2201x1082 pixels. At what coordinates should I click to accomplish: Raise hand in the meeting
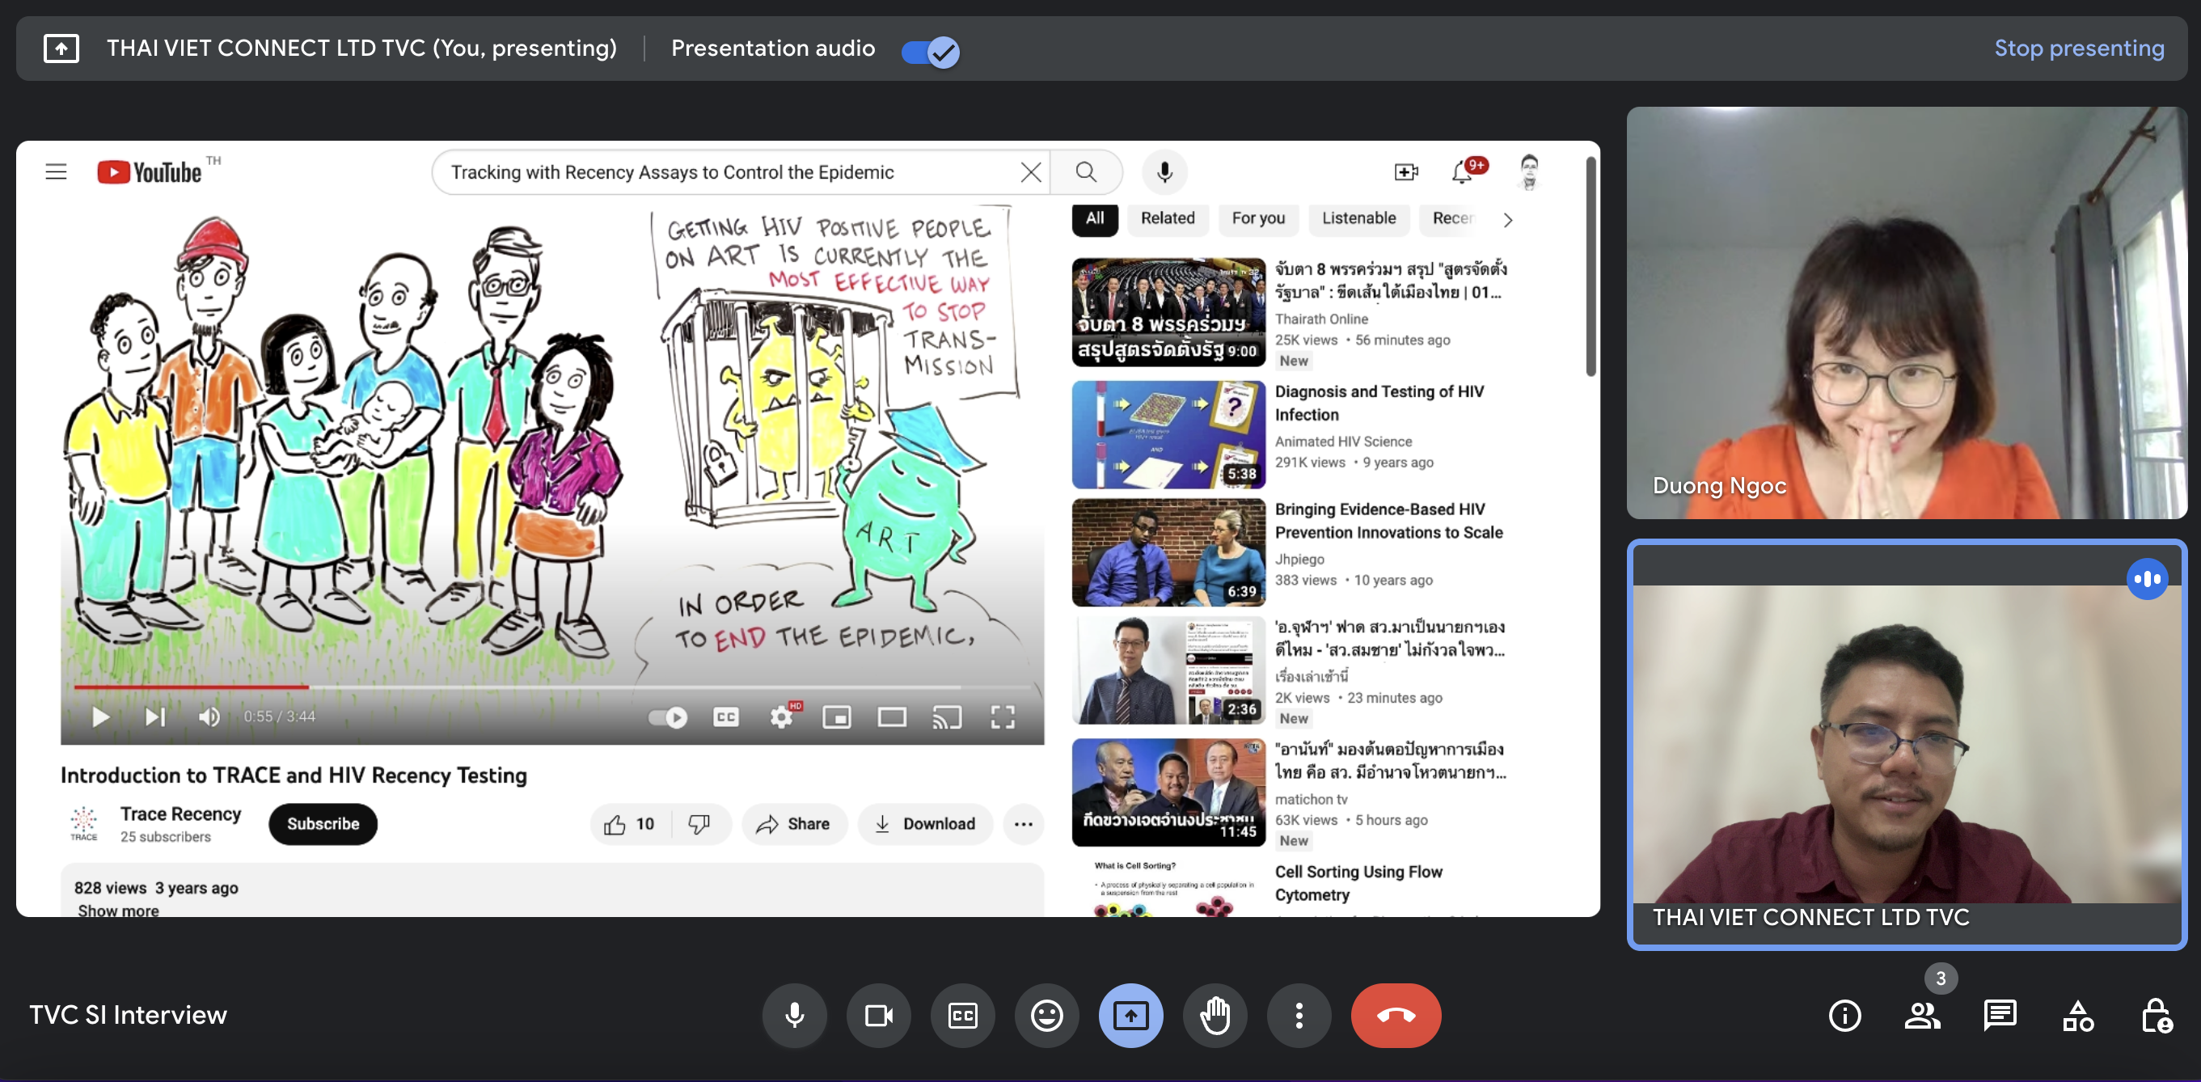coord(1215,1015)
